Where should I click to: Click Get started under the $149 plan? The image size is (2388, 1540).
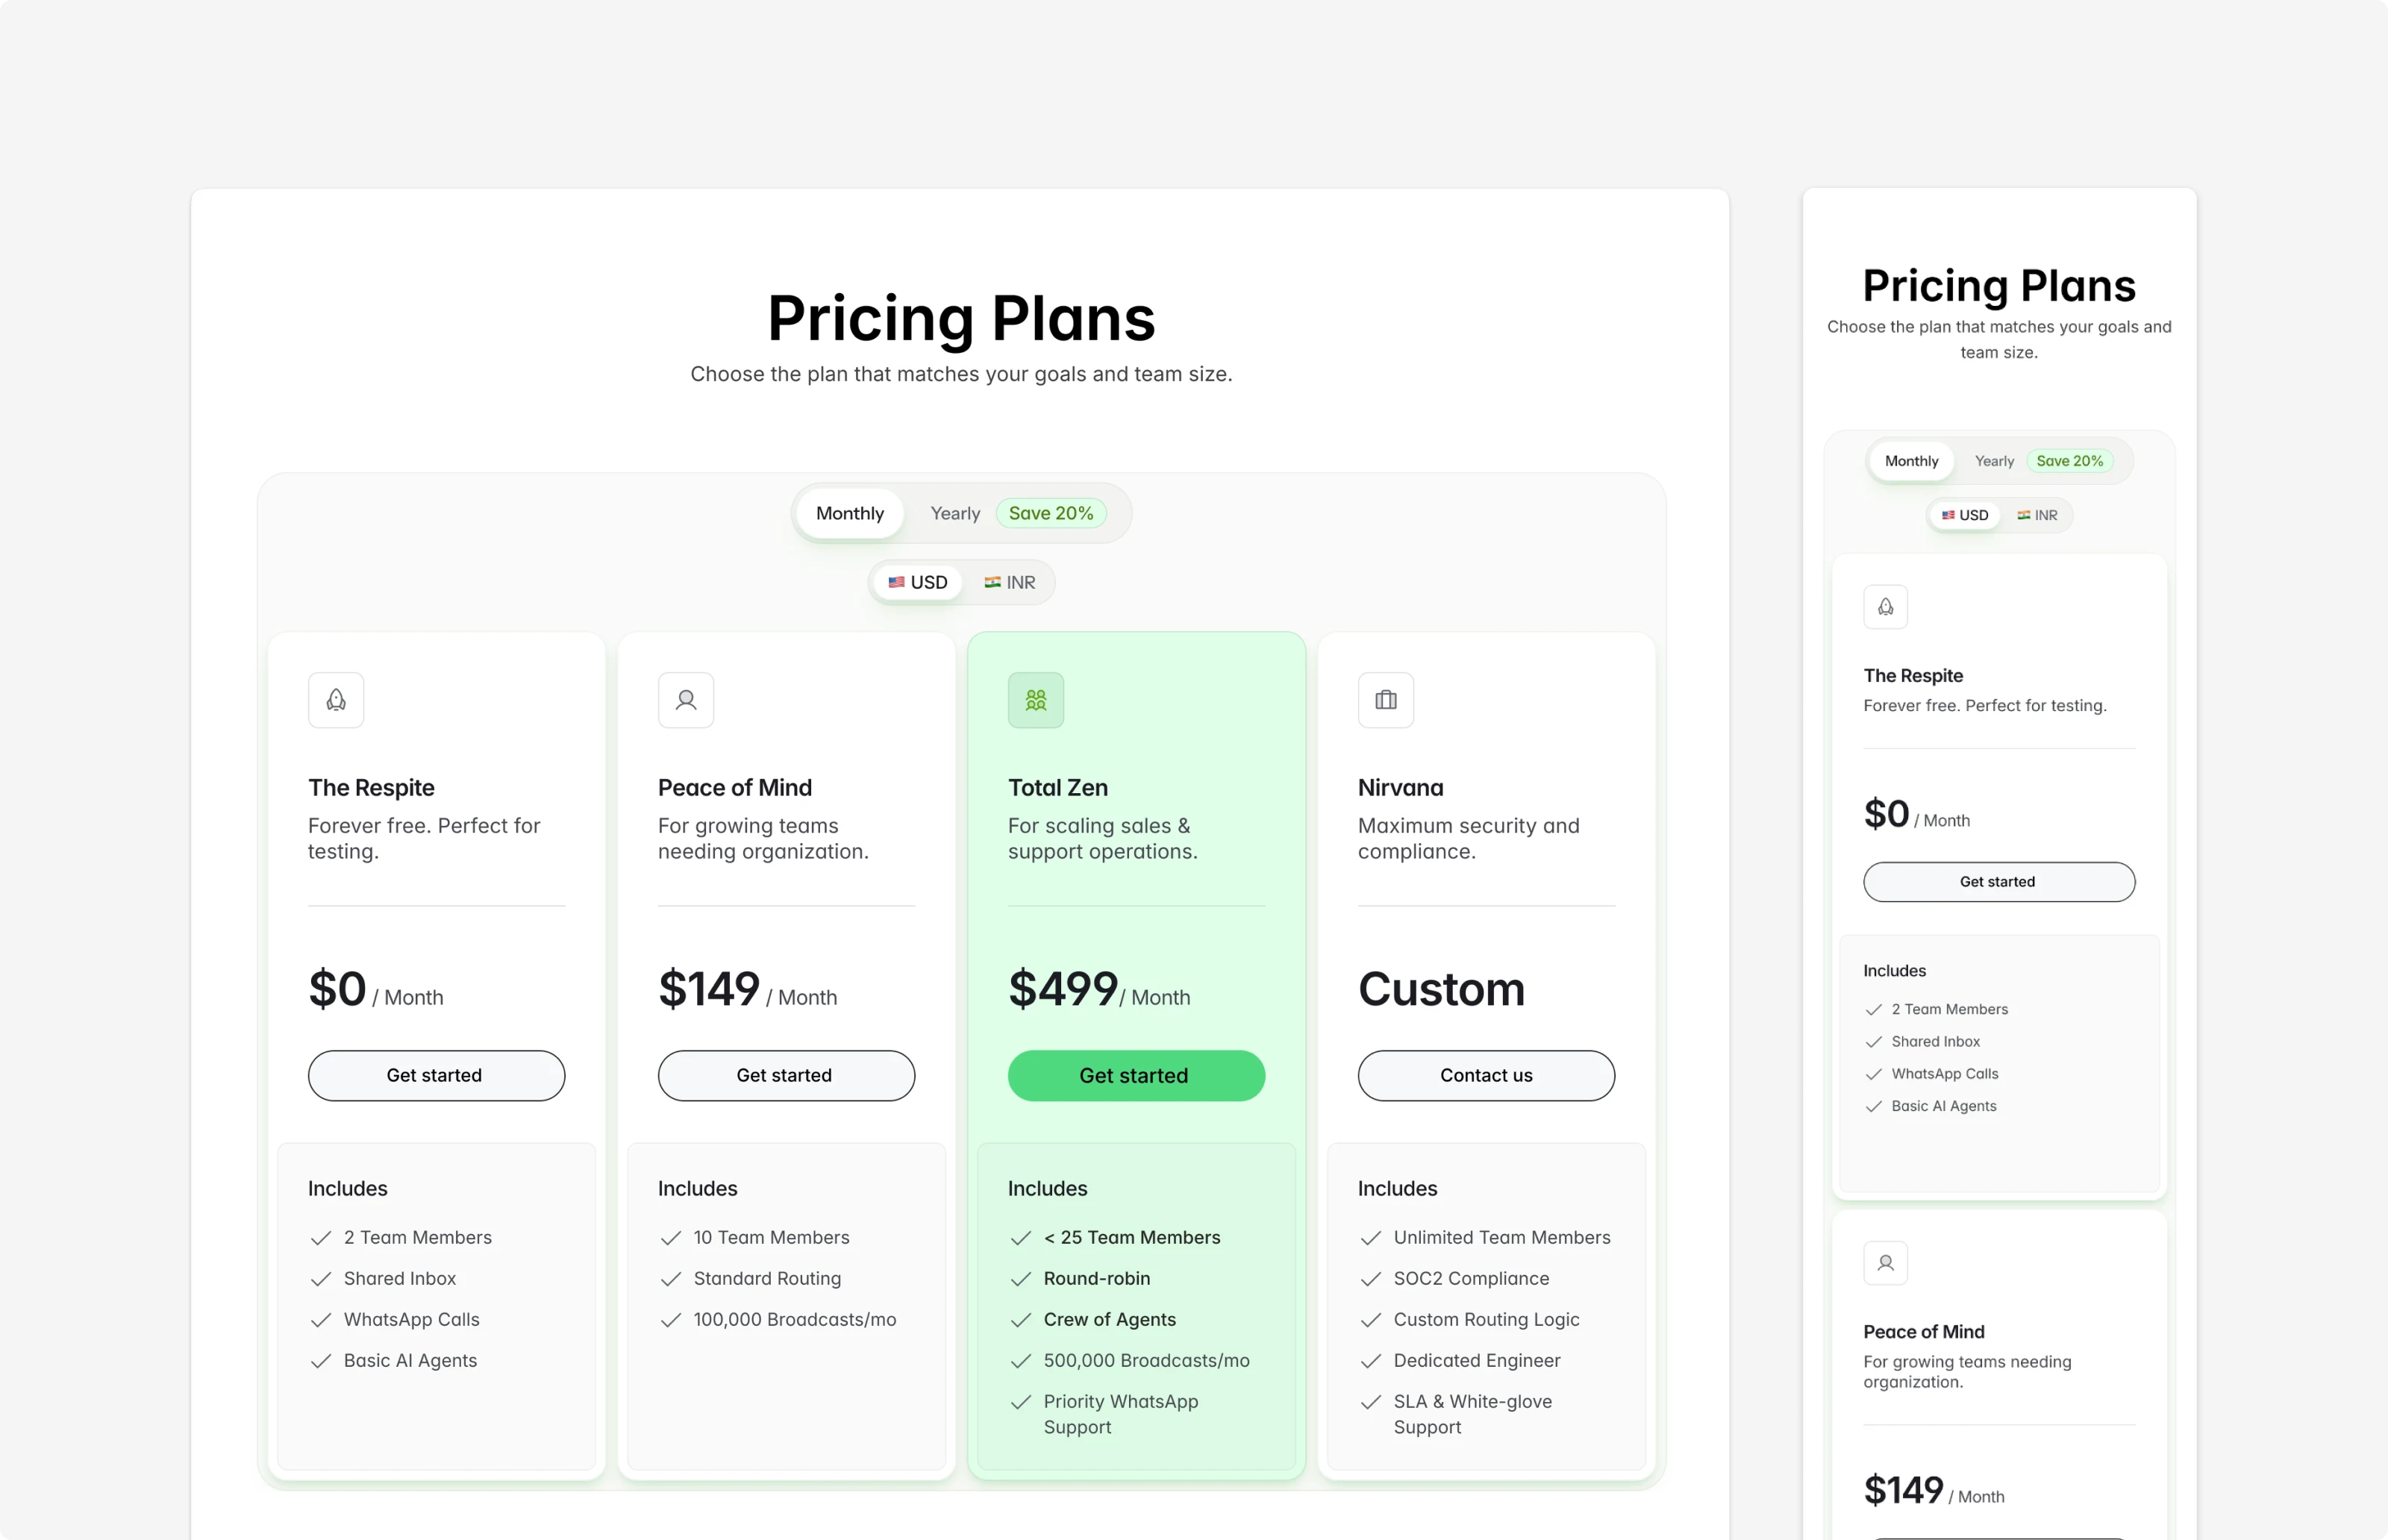coord(786,1075)
